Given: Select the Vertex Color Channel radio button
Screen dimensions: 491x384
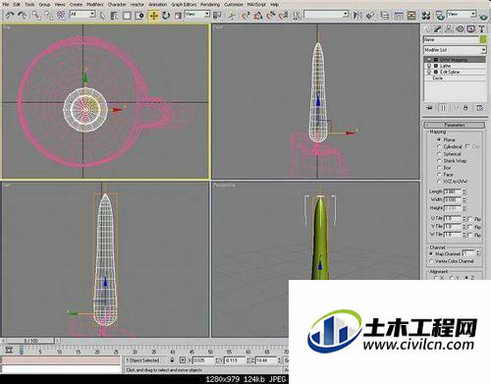Looking at the screenshot, I should [x=431, y=261].
